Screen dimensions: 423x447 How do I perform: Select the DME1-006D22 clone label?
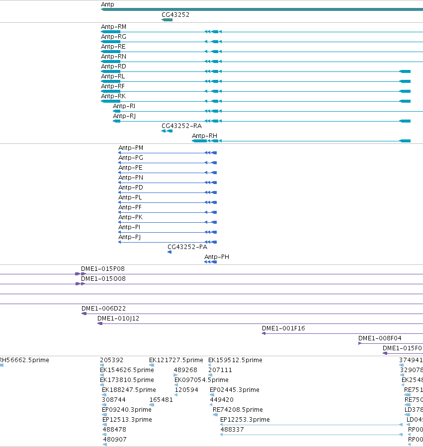pos(104,309)
